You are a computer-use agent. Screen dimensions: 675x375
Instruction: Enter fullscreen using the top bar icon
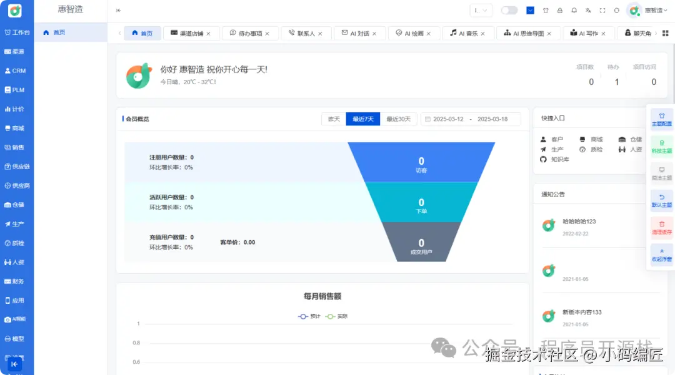pos(602,10)
